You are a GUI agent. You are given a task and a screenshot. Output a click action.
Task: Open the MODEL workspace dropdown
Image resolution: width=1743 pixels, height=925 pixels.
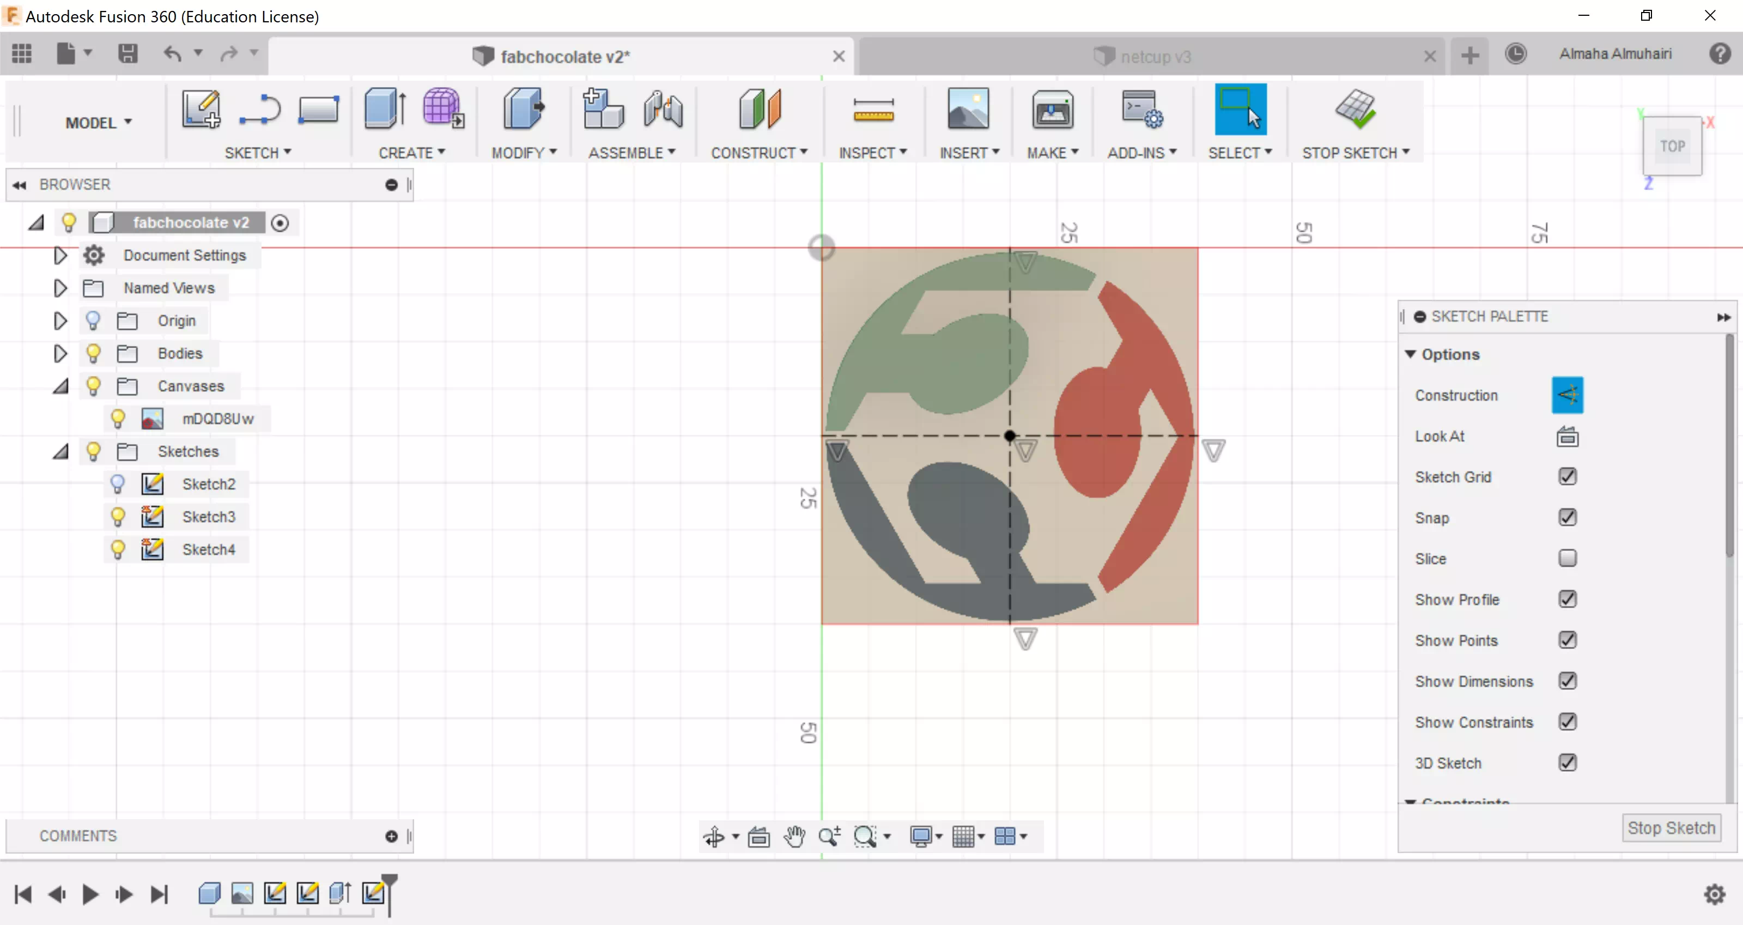[99, 123]
